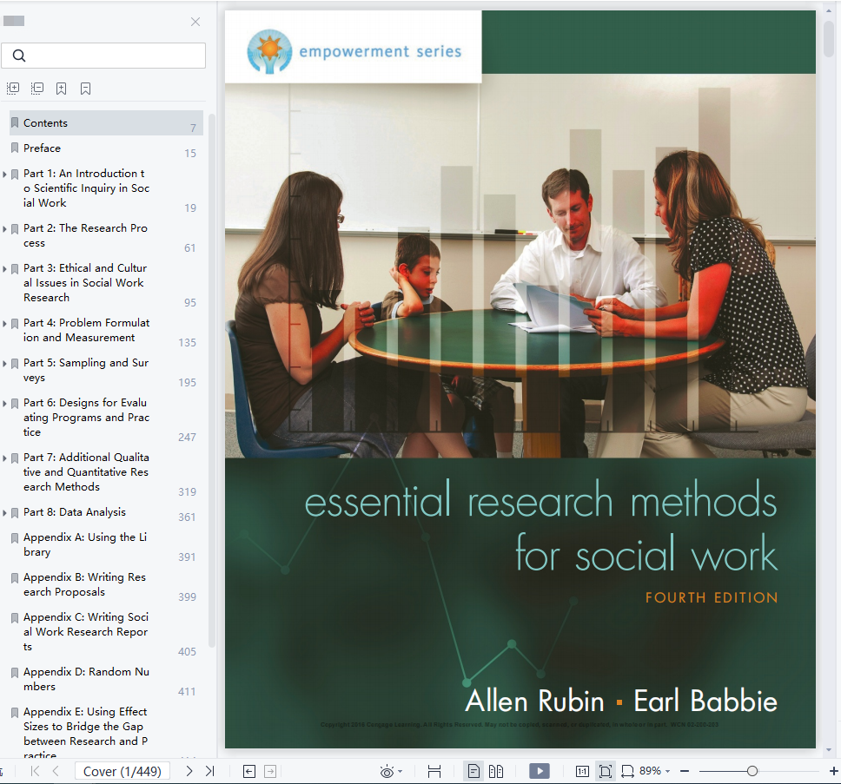
Task: Click the document vertical scrollbar thumb
Action: [x=829, y=38]
